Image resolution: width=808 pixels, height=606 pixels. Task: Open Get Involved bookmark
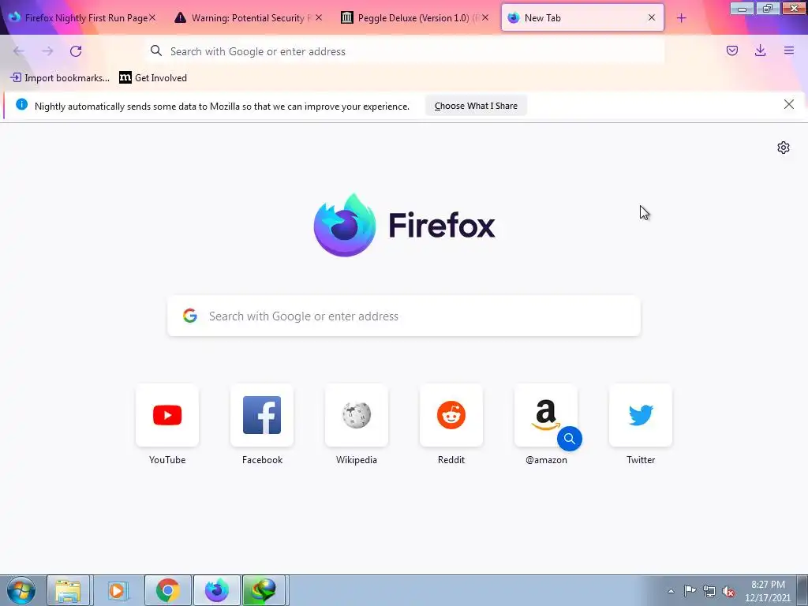(x=153, y=78)
